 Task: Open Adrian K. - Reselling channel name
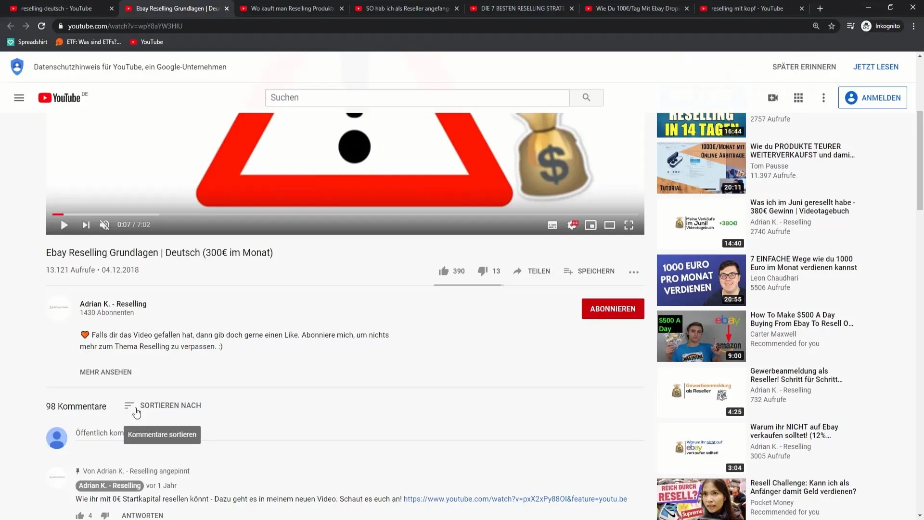coord(113,304)
